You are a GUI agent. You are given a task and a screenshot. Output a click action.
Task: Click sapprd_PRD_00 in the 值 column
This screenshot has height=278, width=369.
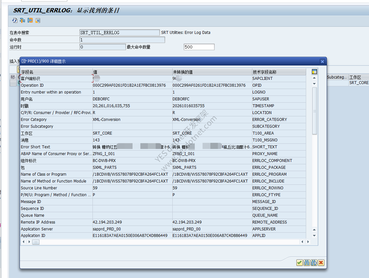[x=107, y=229]
